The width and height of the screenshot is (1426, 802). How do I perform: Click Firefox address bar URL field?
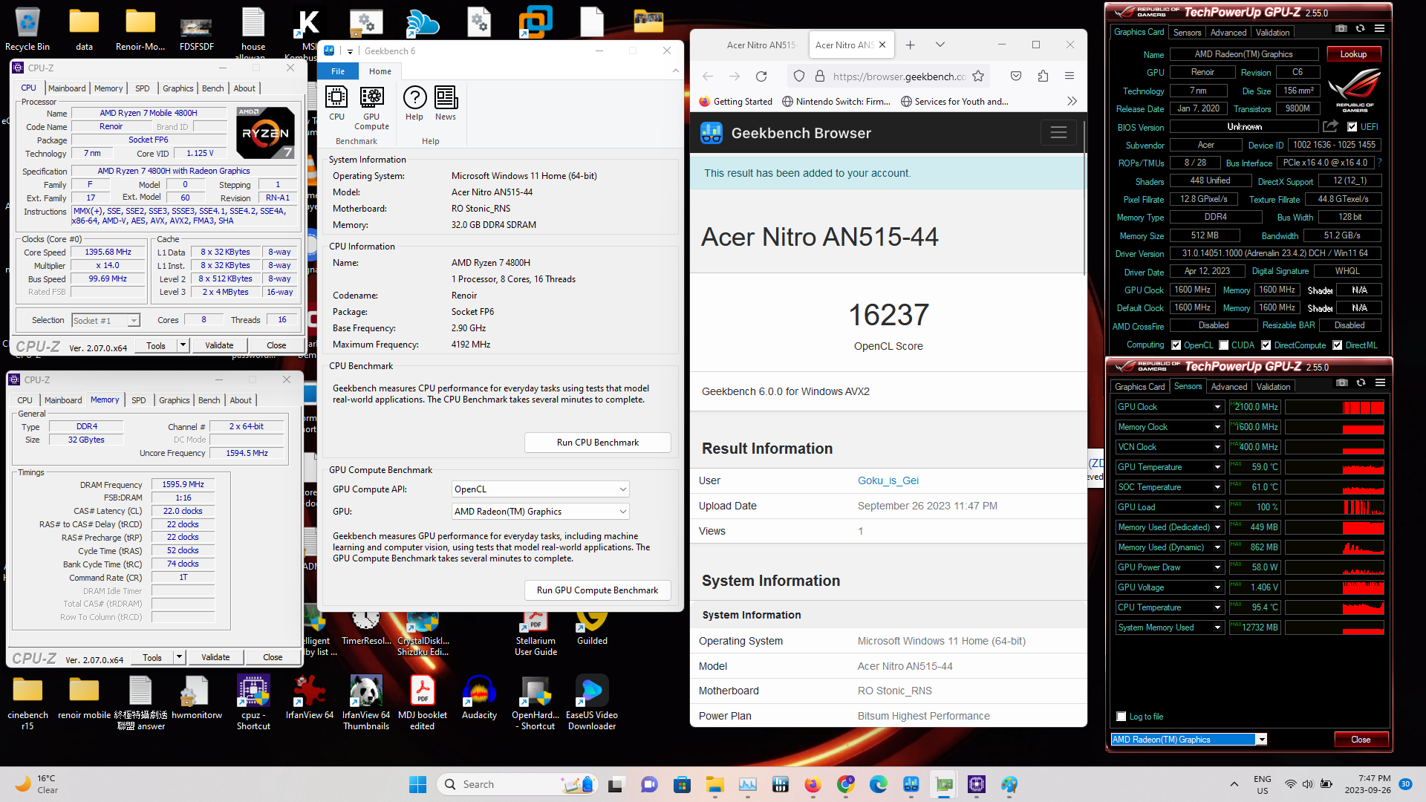click(x=899, y=76)
